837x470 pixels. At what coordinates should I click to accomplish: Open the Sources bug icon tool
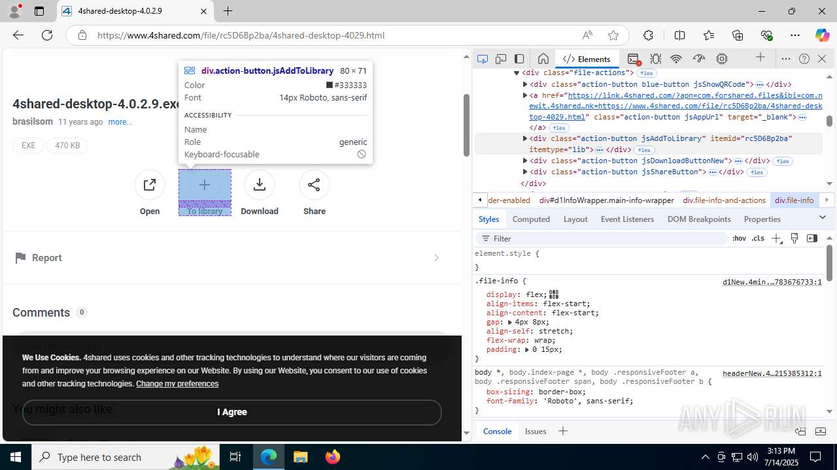656,59
